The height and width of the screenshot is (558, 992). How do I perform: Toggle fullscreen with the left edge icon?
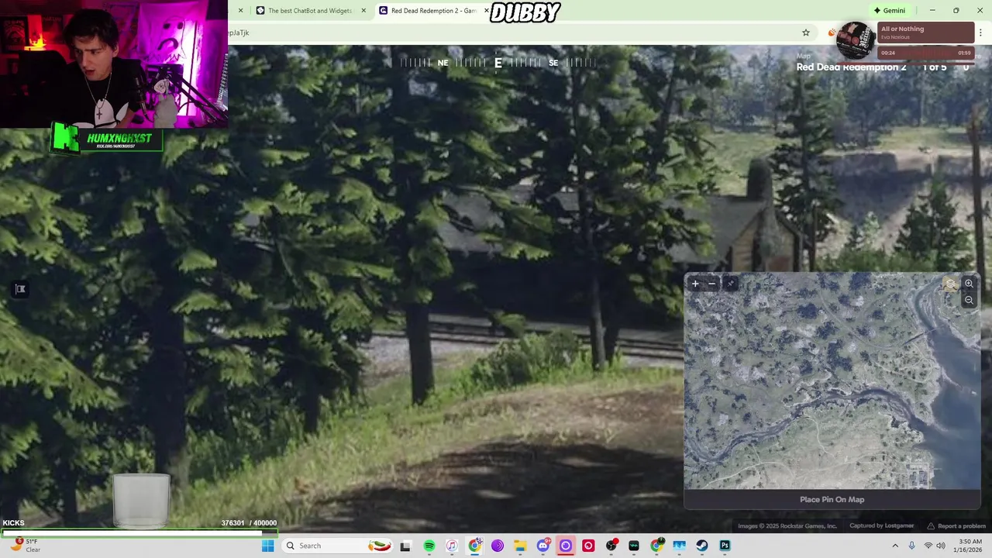20,289
